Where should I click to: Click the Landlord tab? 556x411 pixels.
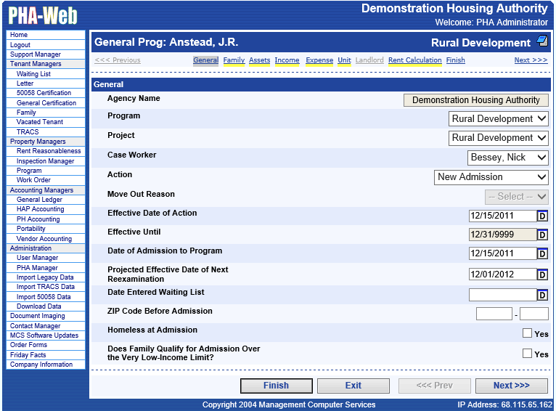coord(369,60)
